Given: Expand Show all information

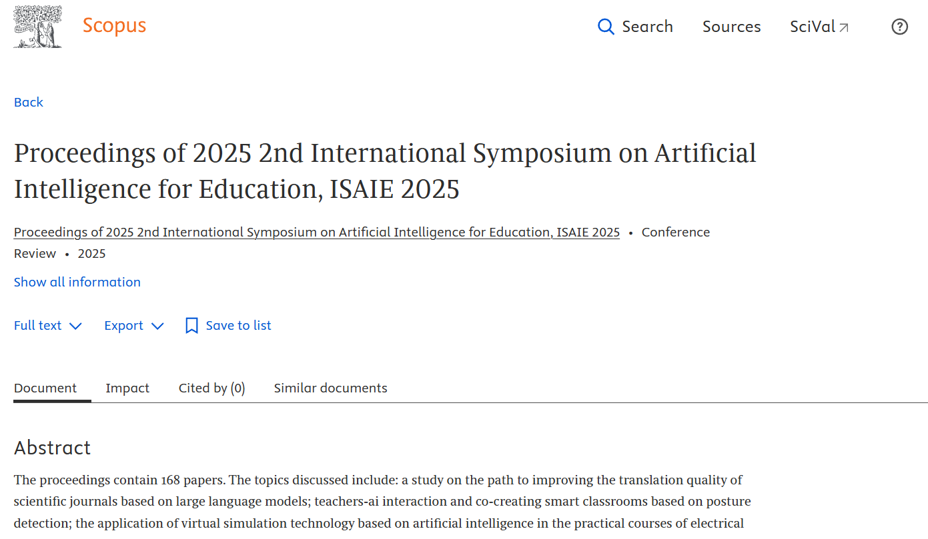Looking at the screenshot, I should tap(77, 282).
